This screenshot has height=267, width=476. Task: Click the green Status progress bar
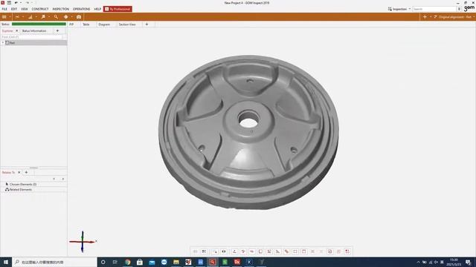click(39, 24)
